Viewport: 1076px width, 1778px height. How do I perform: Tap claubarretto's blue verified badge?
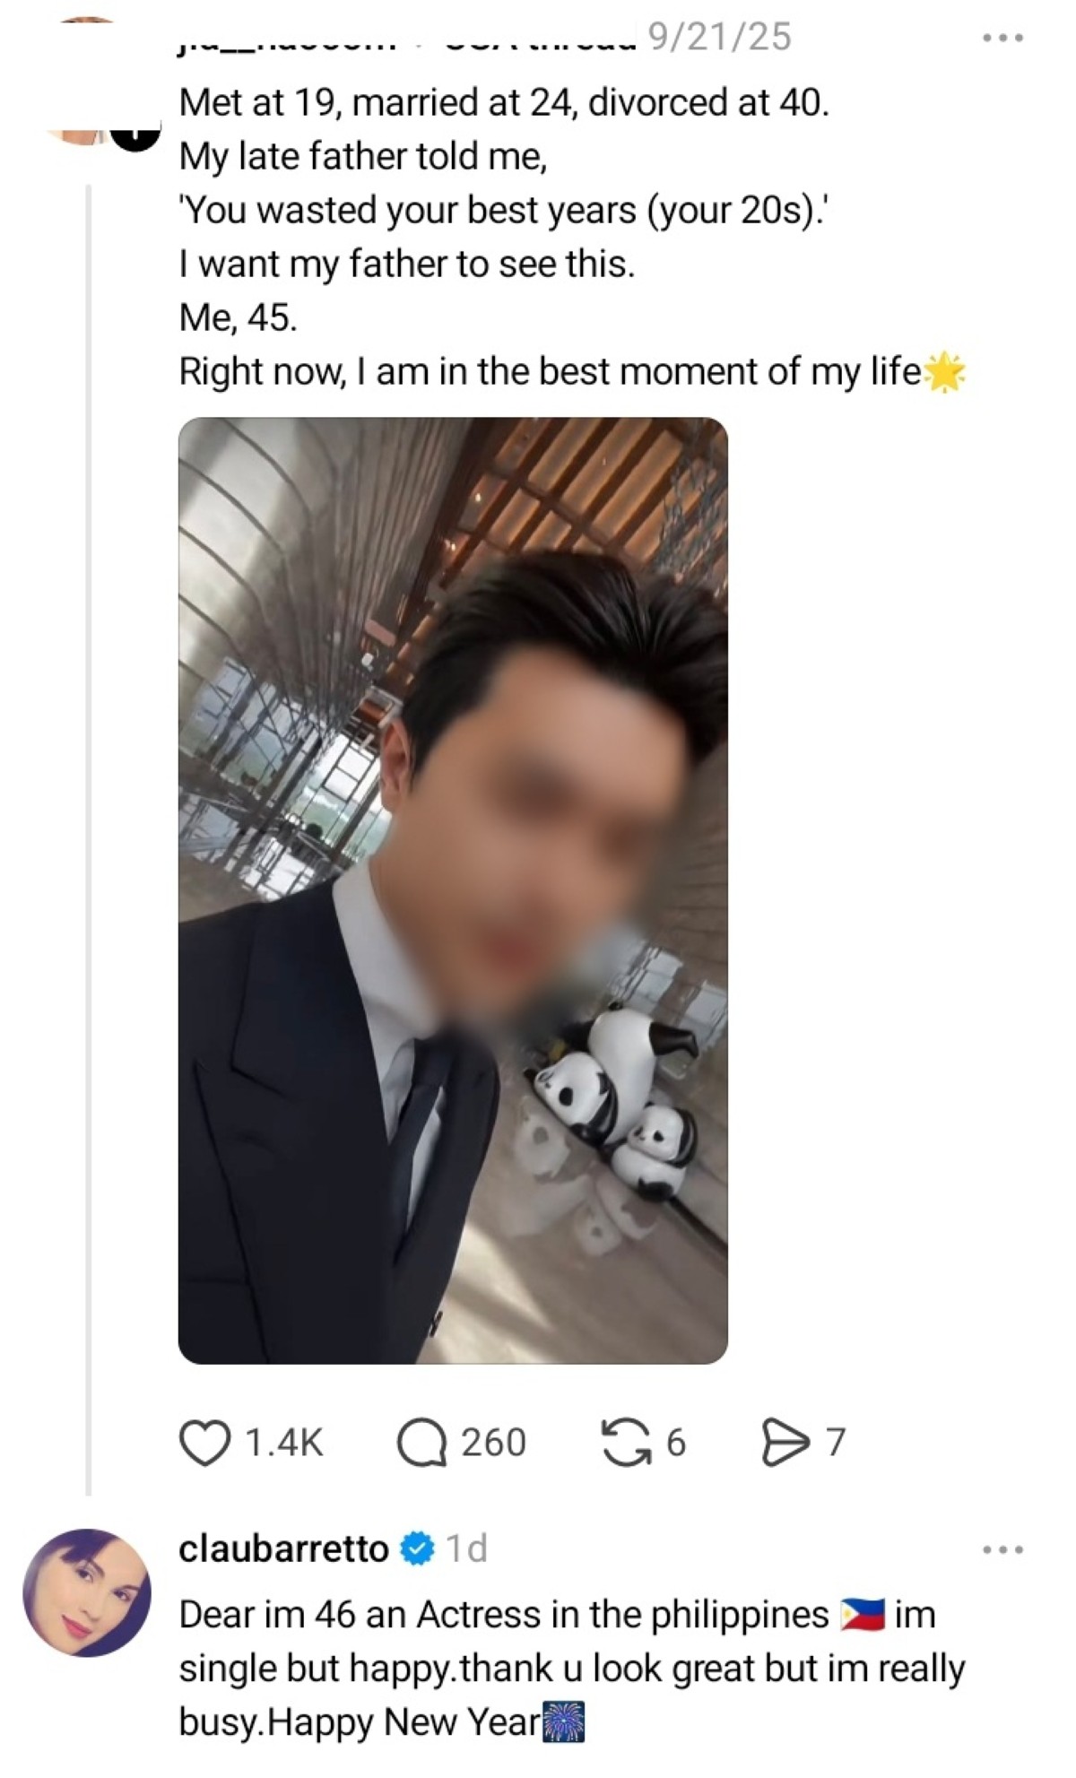[417, 1548]
